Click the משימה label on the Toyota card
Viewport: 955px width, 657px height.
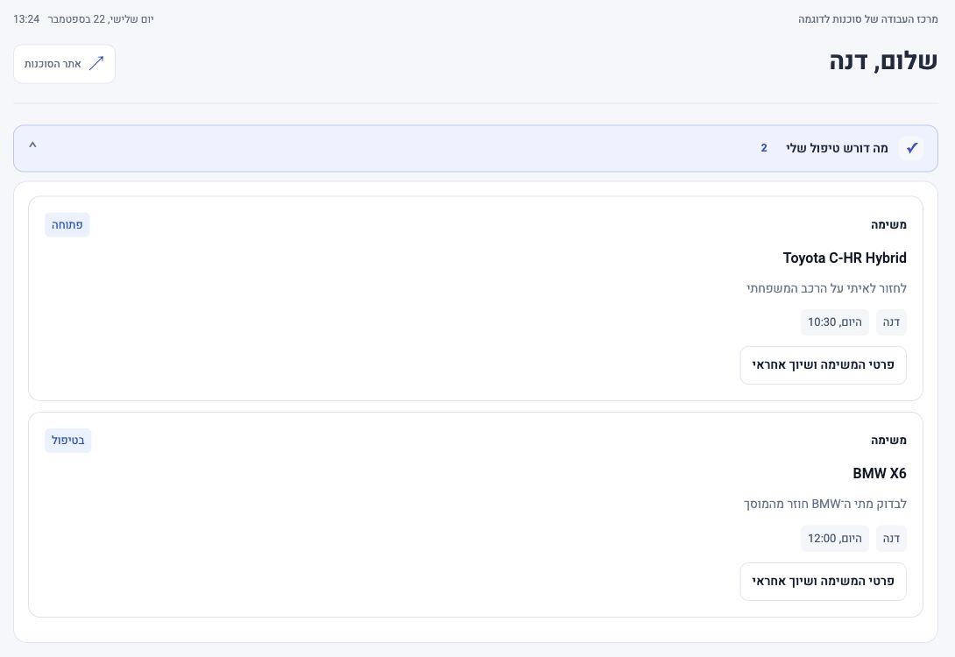coord(888,224)
